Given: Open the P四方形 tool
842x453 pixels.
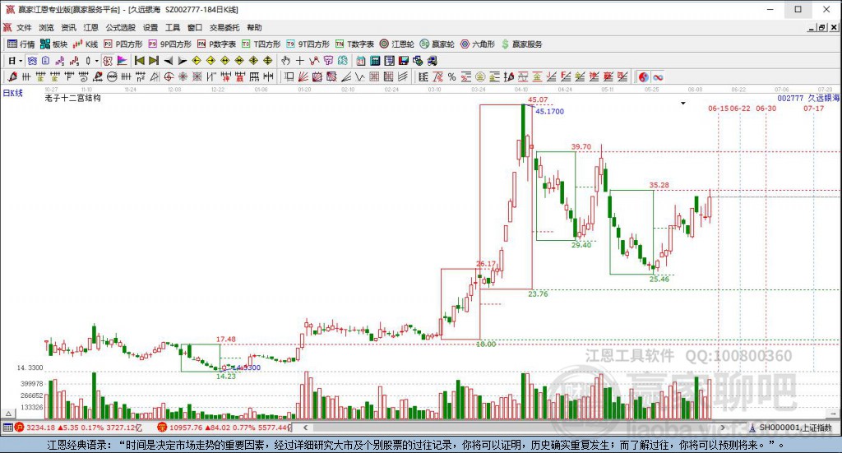Looking at the screenshot, I should (123, 44).
